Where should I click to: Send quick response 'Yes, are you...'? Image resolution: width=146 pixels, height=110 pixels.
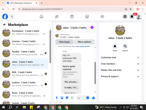pyautogui.click(x=71, y=82)
